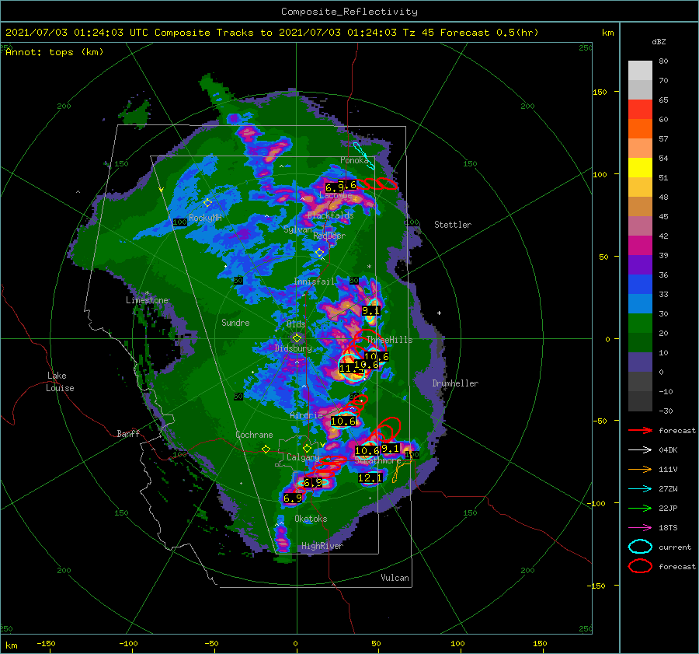Viewport: 699px width, 654px height.
Task: Click the RockyMH label
Action: (205, 218)
